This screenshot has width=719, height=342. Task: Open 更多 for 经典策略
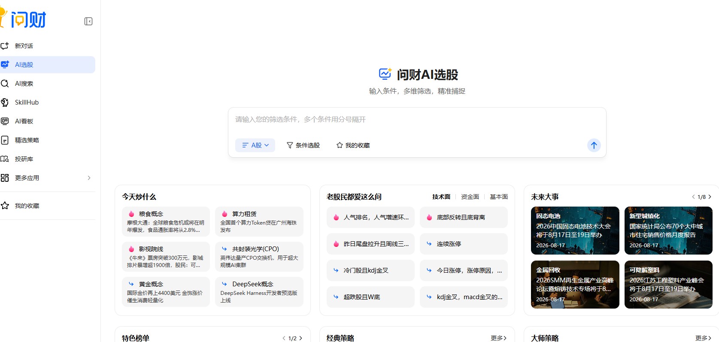coord(499,339)
